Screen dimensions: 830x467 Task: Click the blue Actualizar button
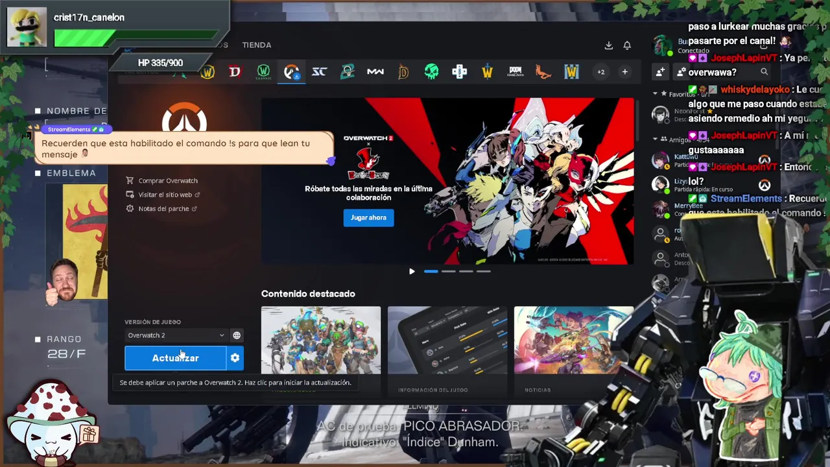click(x=175, y=358)
